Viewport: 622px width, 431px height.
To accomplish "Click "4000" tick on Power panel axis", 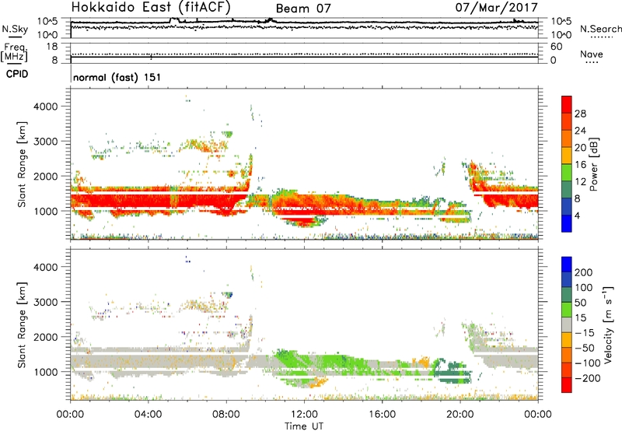I will (46, 107).
